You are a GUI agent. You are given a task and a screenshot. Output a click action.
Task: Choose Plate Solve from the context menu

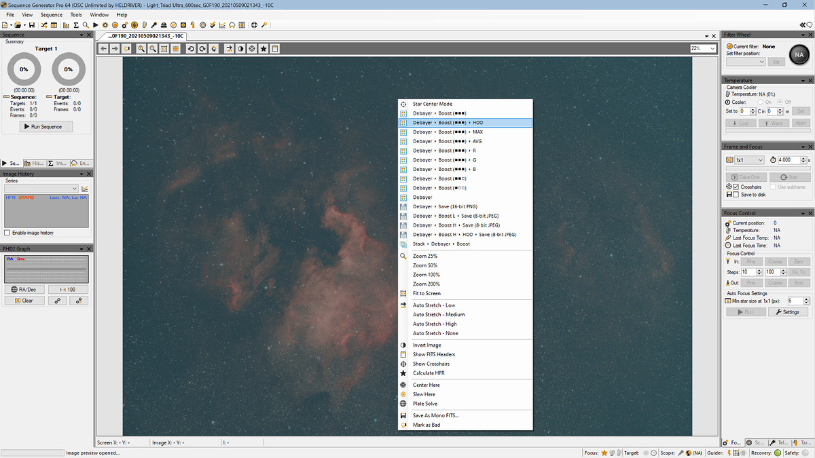(424, 404)
